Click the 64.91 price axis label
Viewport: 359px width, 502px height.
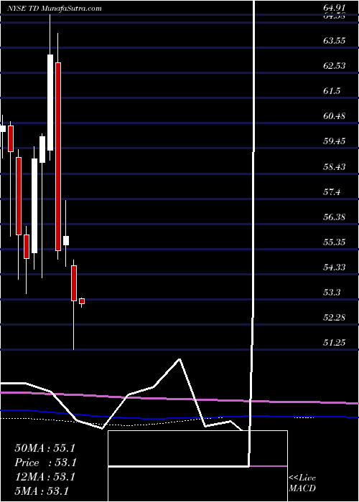coord(335,8)
